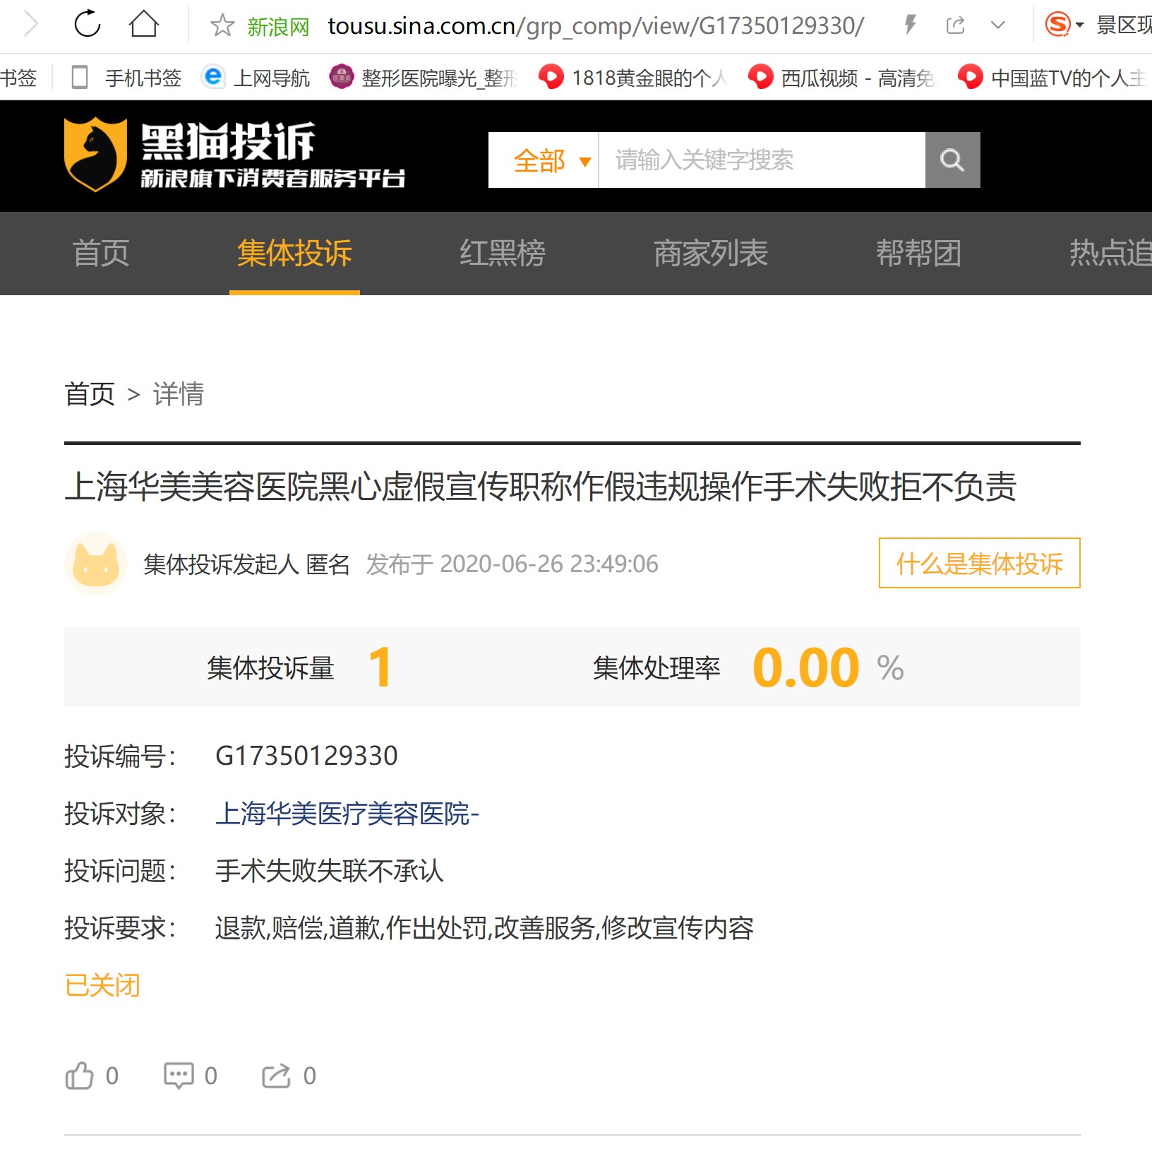
Task: Click the anonymous initiator cat avatar
Action: 96,564
